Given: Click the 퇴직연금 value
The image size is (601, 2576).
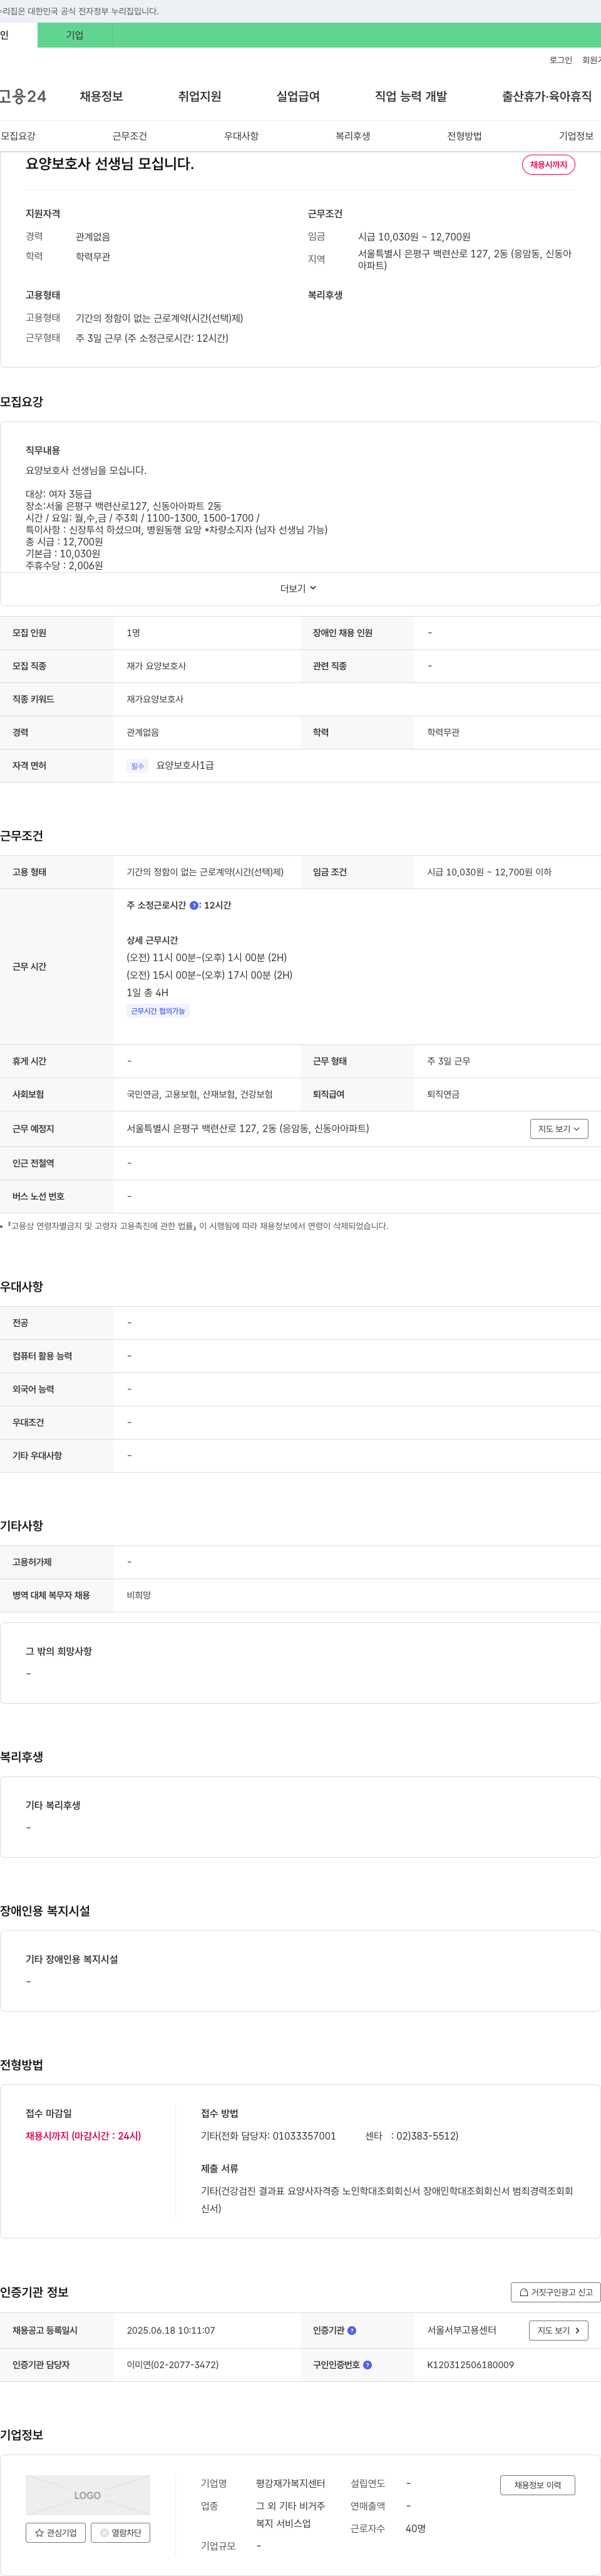Looking at the screenshot, I should click(443, 1094).
